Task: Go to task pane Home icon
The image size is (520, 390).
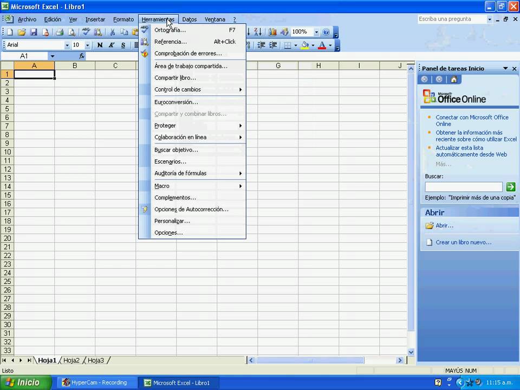Action: point(454,79)
